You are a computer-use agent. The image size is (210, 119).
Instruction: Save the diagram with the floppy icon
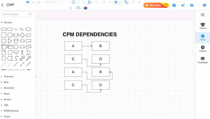(174, 5)
